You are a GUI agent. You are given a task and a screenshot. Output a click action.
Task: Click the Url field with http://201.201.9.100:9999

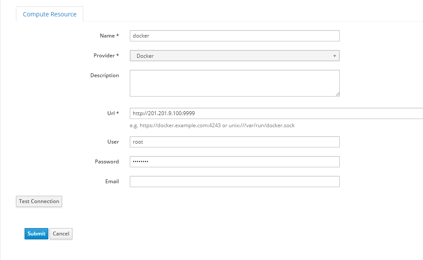[x=276, y=113]
